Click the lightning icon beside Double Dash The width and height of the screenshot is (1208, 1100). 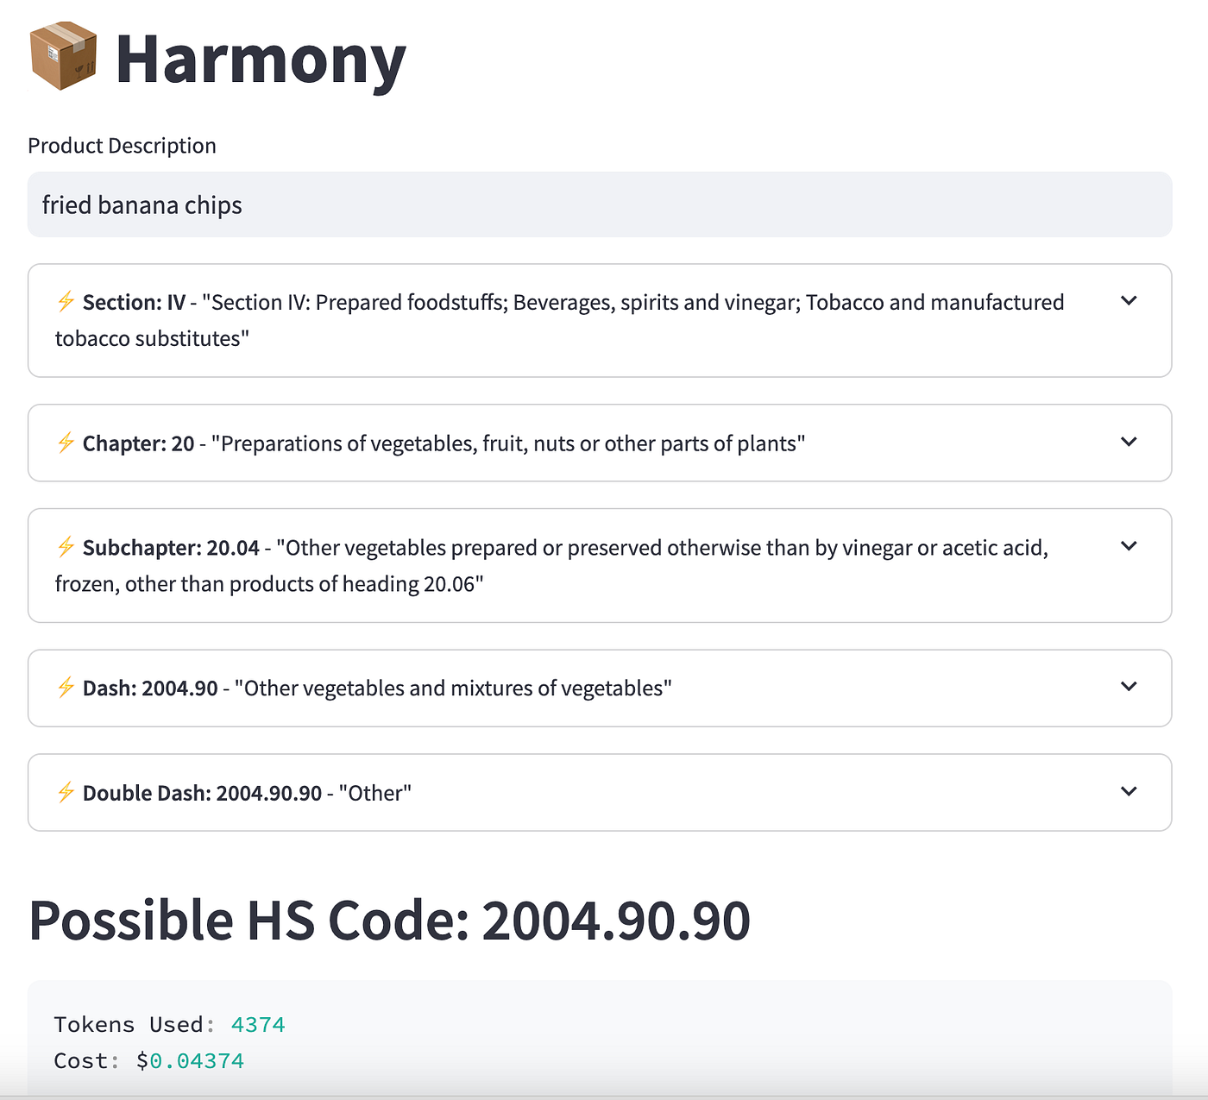pyautogui.click(x=66, y=792)
